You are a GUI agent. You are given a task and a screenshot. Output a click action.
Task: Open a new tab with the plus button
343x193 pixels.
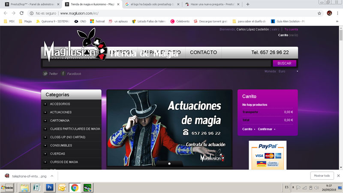click(x=248, y=4)
